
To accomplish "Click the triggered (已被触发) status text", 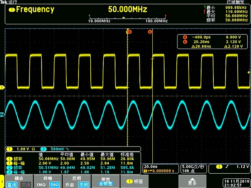I will pos(236,2).
